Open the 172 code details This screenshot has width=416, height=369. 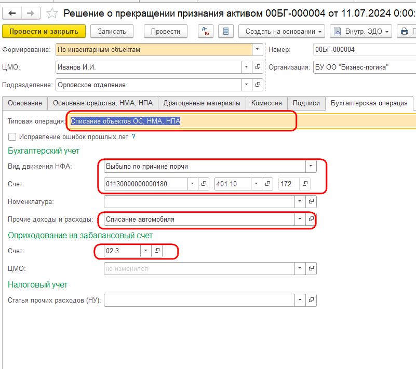[x=305, y=184]
